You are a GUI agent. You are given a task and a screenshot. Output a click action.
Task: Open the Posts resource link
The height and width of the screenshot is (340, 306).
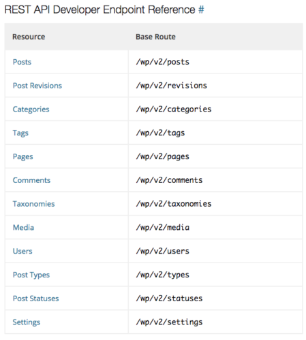[x=22, y=62]
